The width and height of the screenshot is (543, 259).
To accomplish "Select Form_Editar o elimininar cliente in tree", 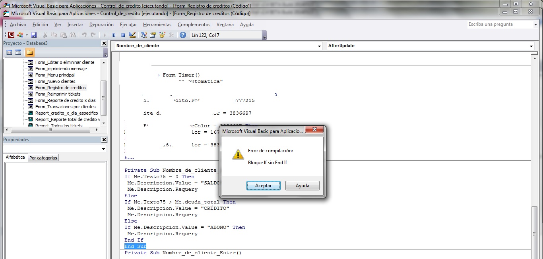I will point(65,62).
